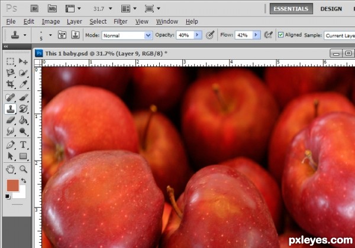Click the foreground color swatch

12,185
